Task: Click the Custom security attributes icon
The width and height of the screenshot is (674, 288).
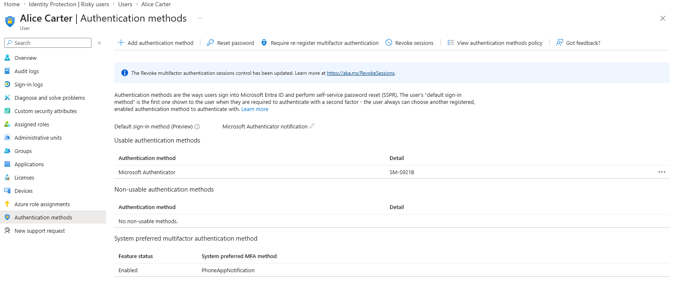Action: [x=7, y=111]
